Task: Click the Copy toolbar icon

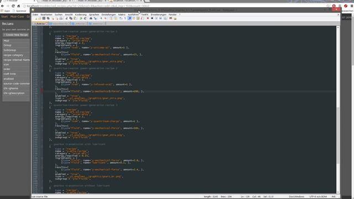Action: coord(71,18)
